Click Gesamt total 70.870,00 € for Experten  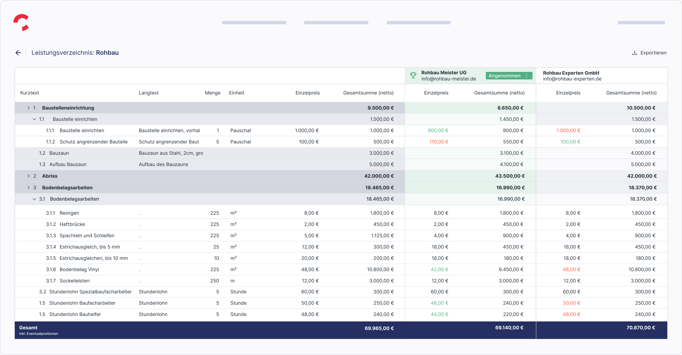tap(641, 328)
